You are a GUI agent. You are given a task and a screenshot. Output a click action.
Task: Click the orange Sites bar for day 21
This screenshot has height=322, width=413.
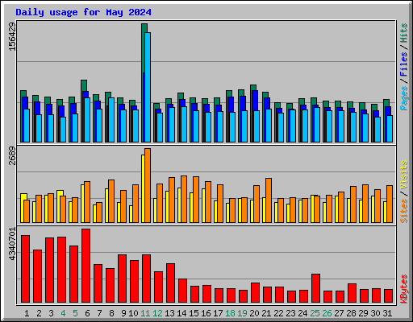[x=269, y=200]
